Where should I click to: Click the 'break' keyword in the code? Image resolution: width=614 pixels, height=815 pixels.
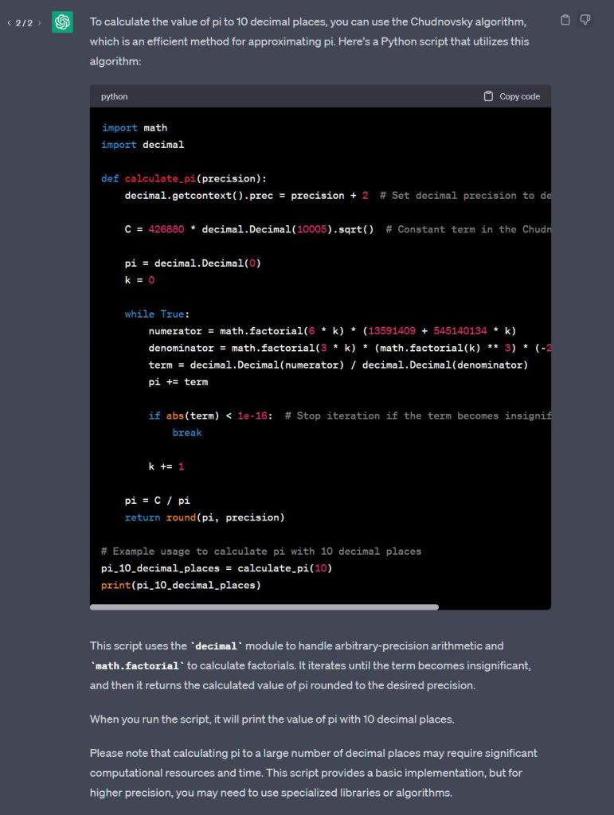point(187,433)
